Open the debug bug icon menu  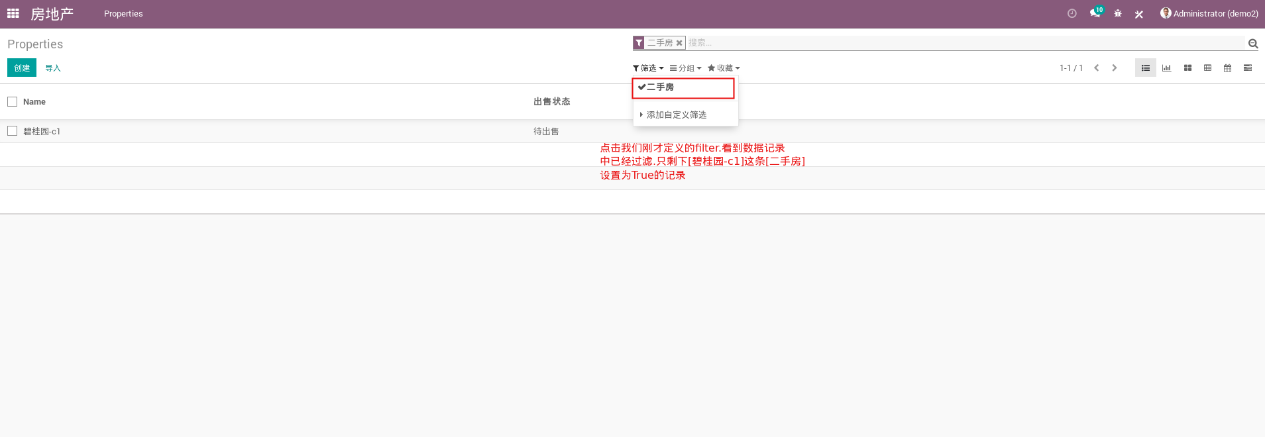pyautogui.click(x=1118, y=13)
